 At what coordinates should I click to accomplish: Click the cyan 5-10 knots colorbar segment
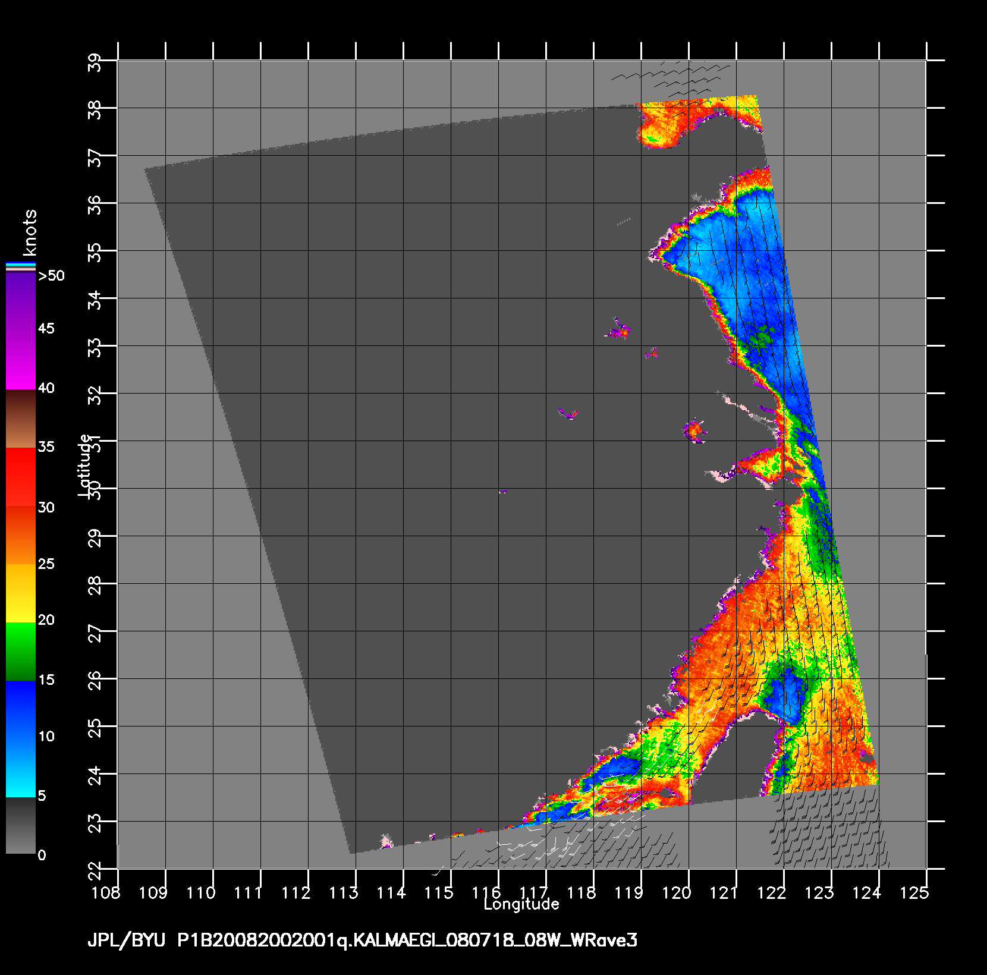pos(20,768)
